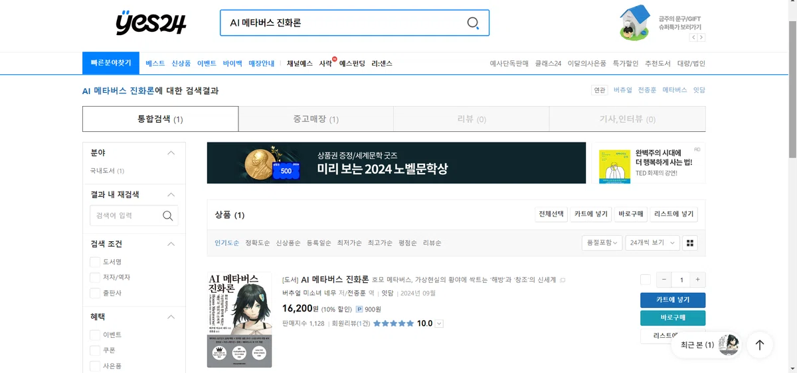This screenshot has height=373, width=797.
Task: Open the 품절포함 dropdown
Action: 602,243
